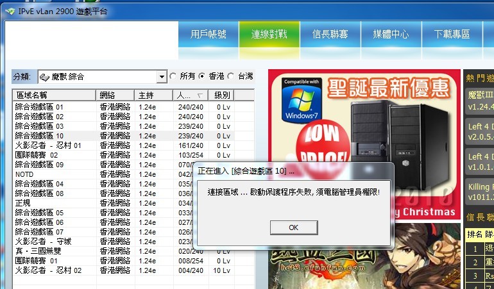Image resolution: width=494 pixels, height=289 pixels.
Task: Go to the 媒體中心 tab
Action: [x=391, y=34]
